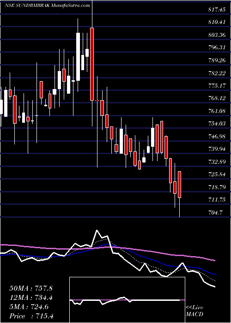The image size is (231, 323).
Task: Select the 746.98 price axis label
Action: point(217,137)
